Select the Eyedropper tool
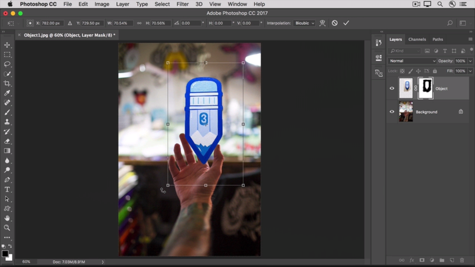 click(7, 93)
